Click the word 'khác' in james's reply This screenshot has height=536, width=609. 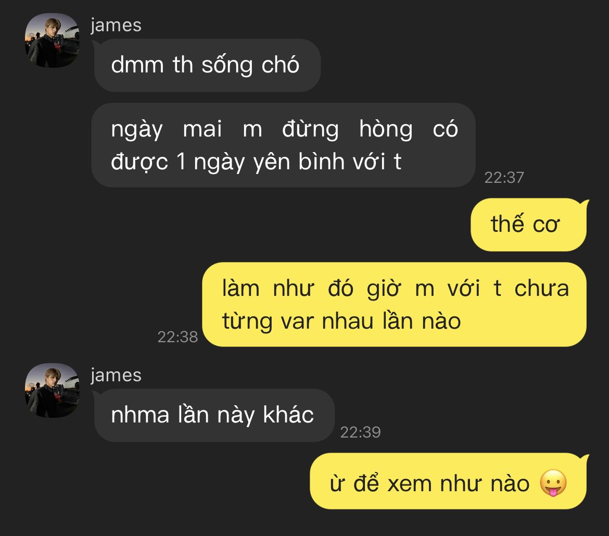[288, 414]
